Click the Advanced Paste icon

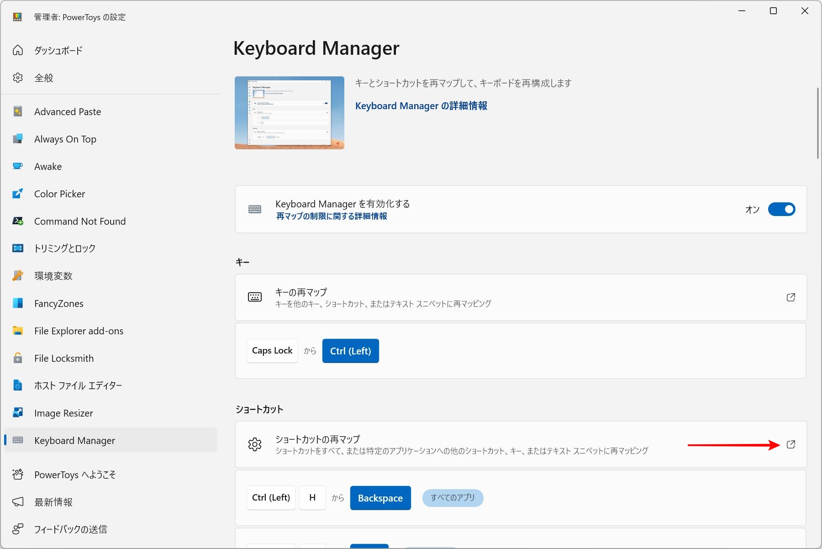coord(18,111)
